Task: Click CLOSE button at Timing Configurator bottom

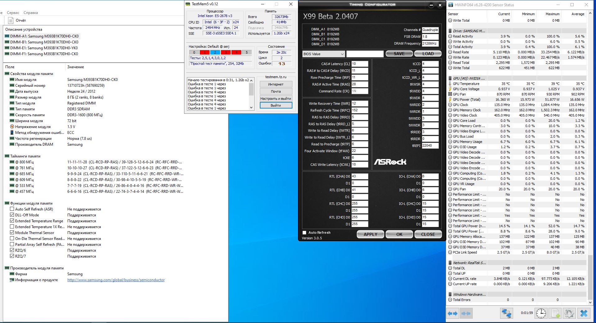Action: [428, 234]
